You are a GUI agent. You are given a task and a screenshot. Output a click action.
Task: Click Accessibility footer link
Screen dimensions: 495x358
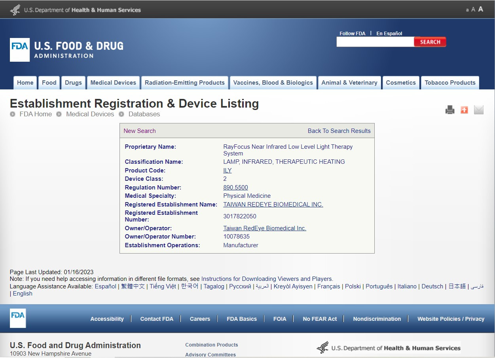pos(107,319)
